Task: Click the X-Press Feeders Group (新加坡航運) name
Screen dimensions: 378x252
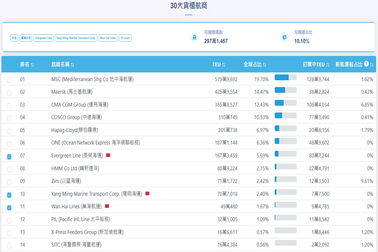Action: pos(87,232)
